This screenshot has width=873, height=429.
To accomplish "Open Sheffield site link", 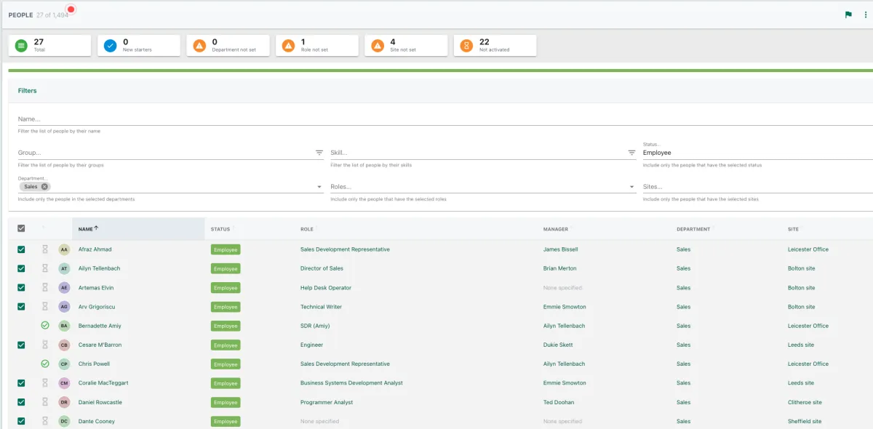I will [x=805, y=421].
